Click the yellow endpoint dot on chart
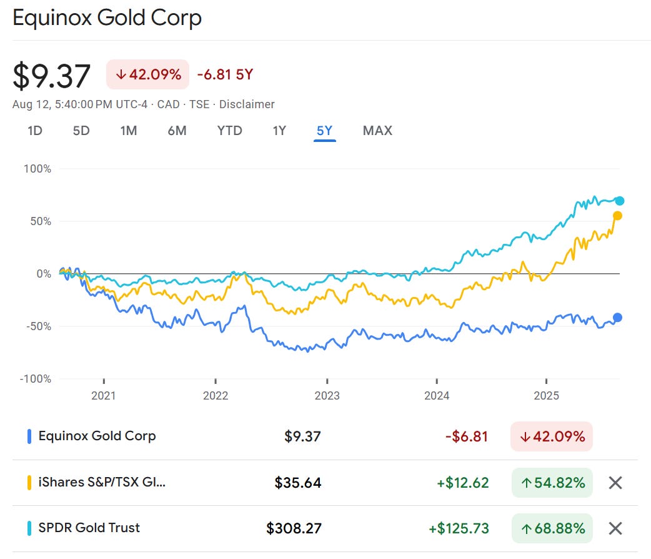 tap(617, 216)
